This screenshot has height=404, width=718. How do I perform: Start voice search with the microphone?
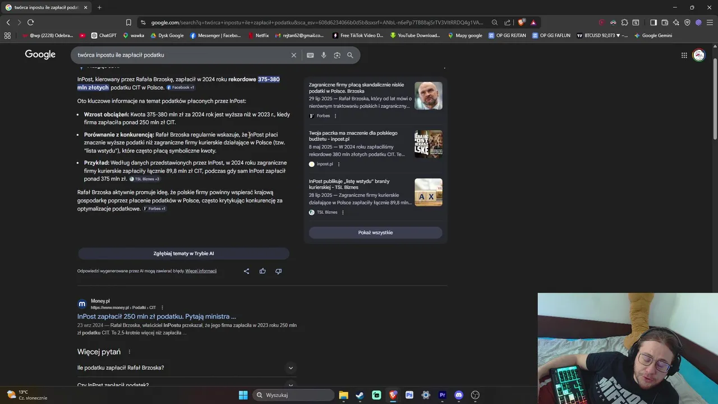click(324, 55)
